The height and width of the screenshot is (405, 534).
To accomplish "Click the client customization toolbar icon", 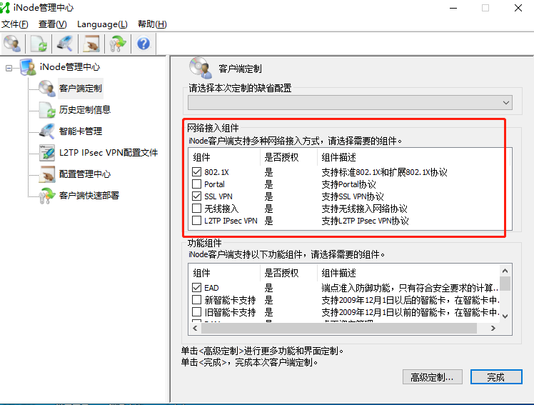I will tap(13, 44).
